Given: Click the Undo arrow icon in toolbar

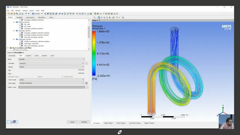Looking at the screenshot, I should pos(26,14).
